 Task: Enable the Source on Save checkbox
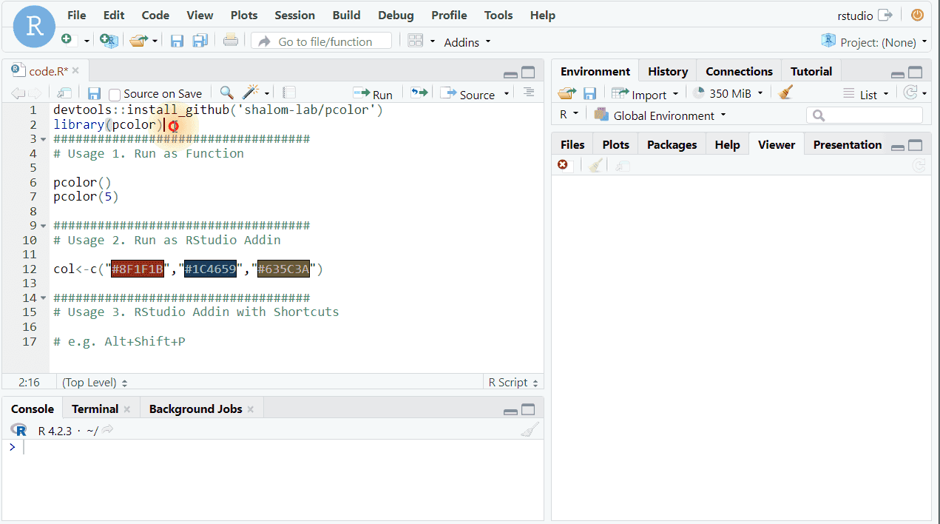tap(115, 94)
